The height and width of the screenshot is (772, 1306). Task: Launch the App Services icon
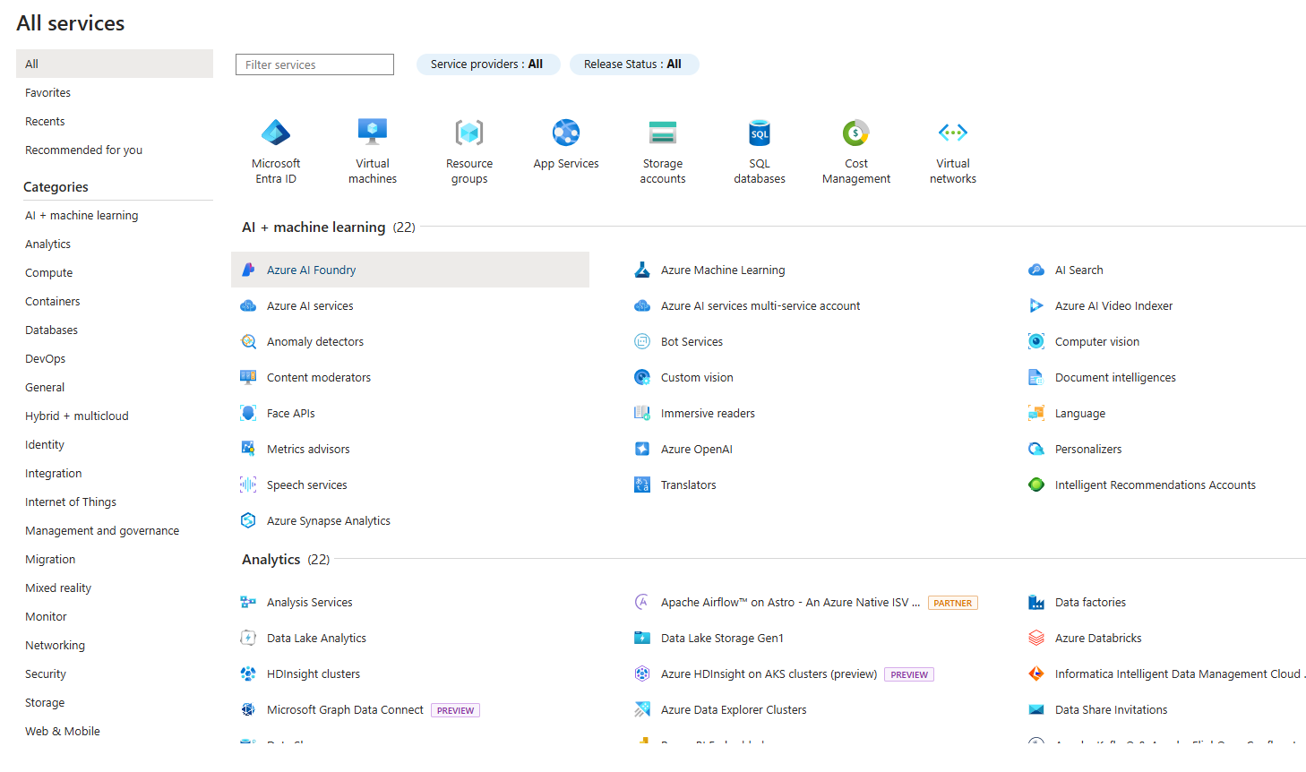click(566, 133)
